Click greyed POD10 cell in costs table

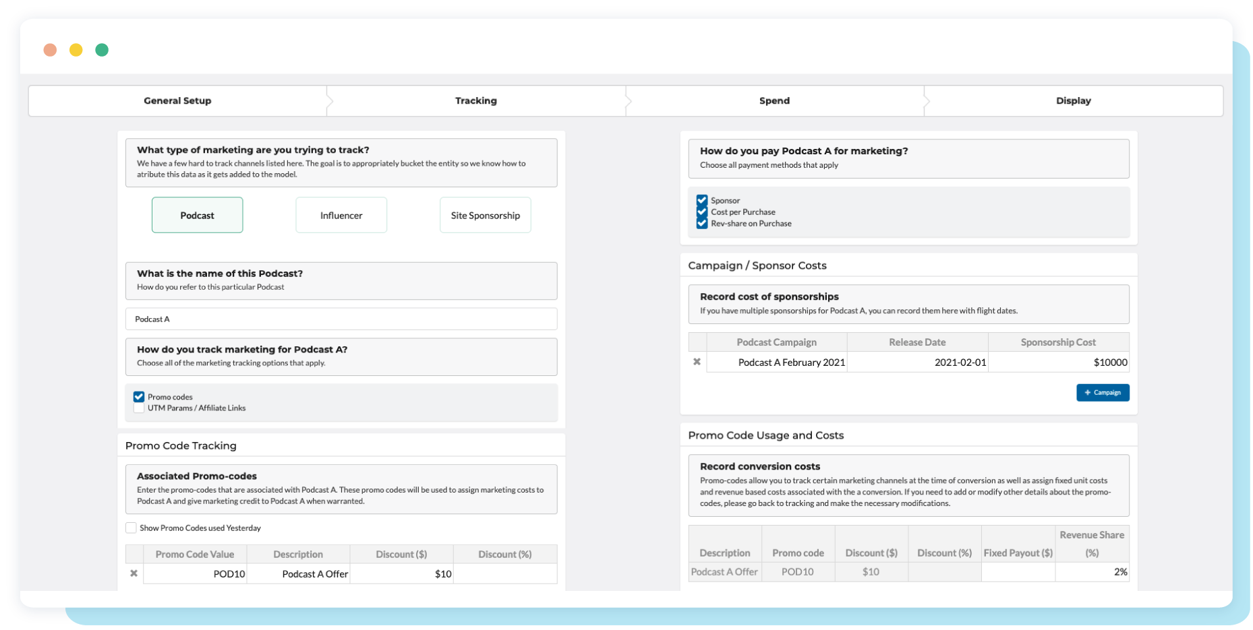[798, 571]
